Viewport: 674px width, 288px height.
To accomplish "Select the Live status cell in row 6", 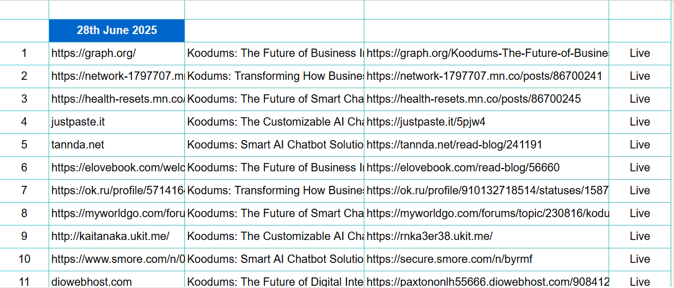I will click(x=640, y=167).
